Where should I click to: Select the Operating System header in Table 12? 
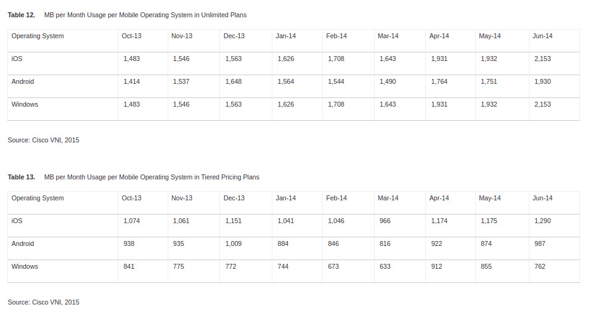[x=38, y=36]
